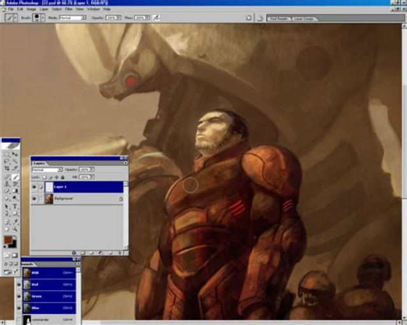Expand the Brush preset picker arrow
The height and width of the screenshot is (325, 407).
[x=43, y=18]
